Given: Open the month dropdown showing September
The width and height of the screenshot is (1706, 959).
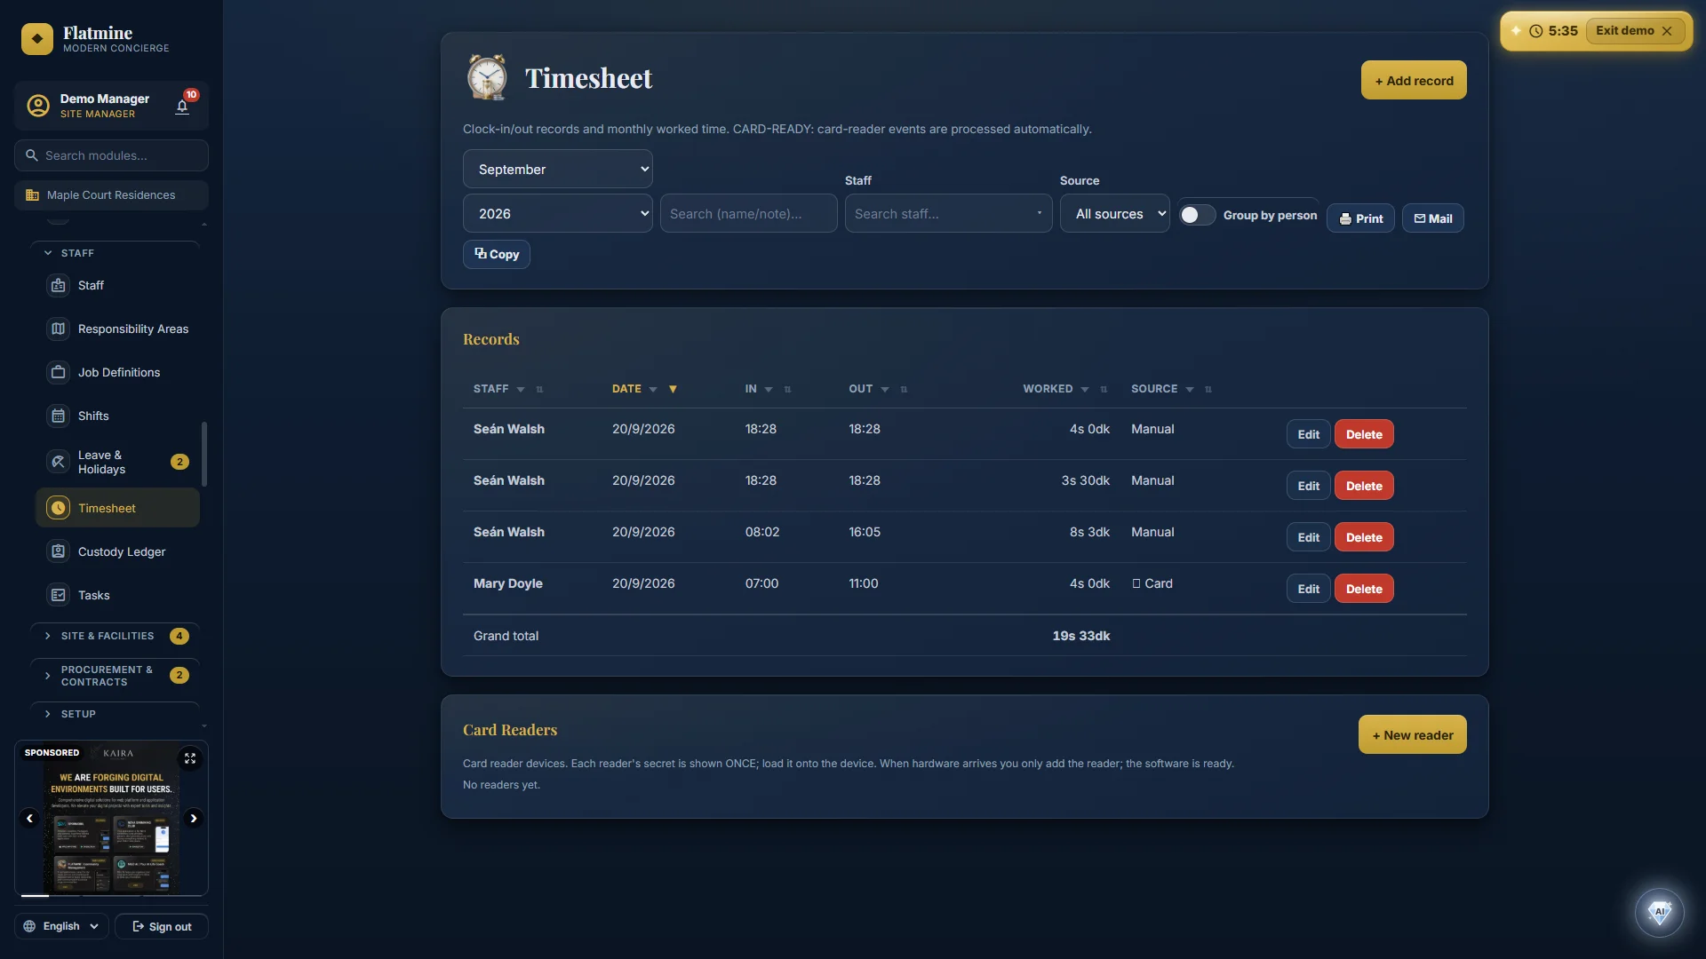Looking at the screenshot, I should click(558, 169).
